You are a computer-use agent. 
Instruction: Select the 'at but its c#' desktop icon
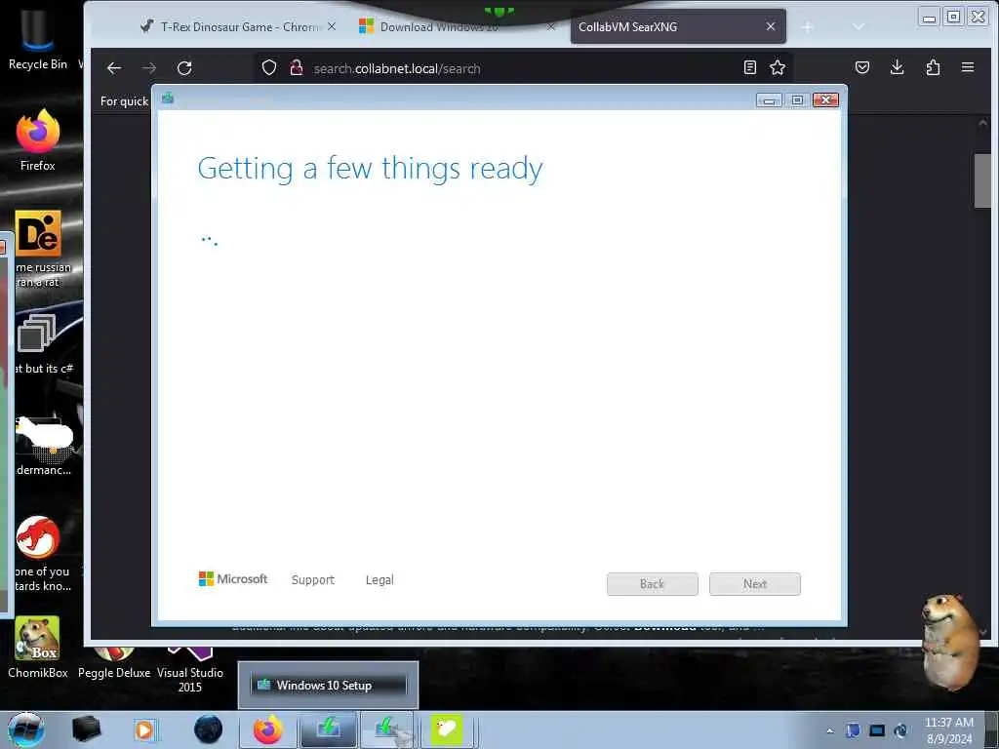coord(39,344)
